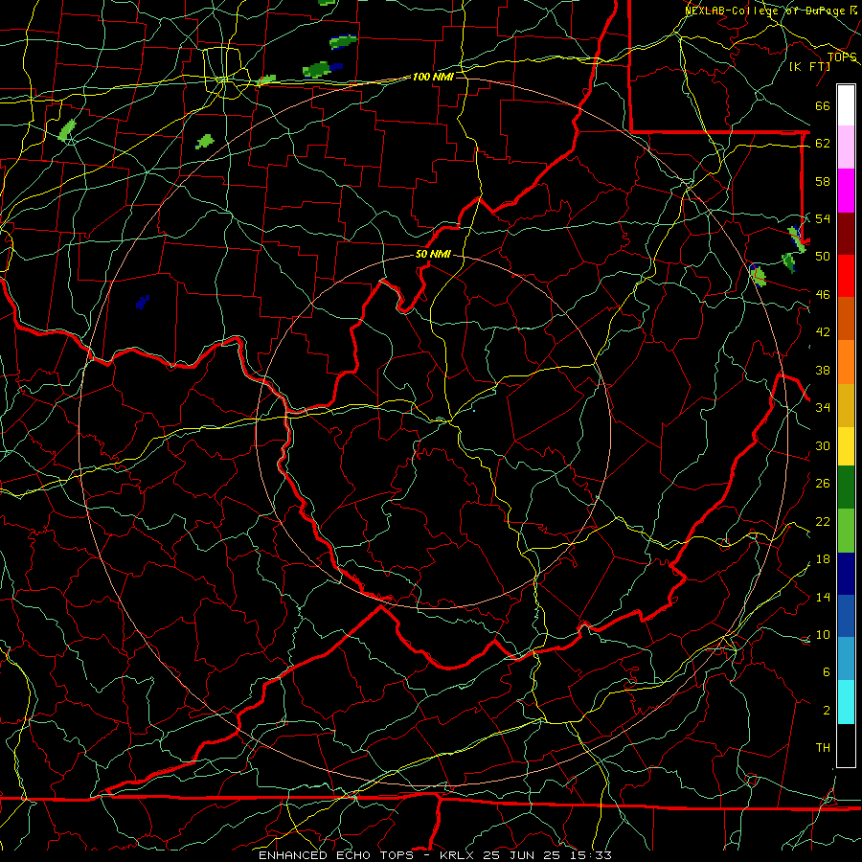
Task: Click the '50 NMI' range ring label
Action: 433,254
